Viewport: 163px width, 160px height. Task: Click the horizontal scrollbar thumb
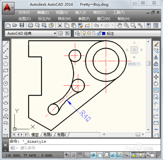click(x=138, y=135)
